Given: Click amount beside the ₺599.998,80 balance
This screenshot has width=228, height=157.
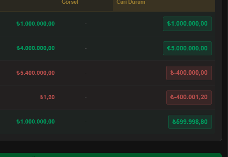Looking at the screenshot, I should 35,121.
